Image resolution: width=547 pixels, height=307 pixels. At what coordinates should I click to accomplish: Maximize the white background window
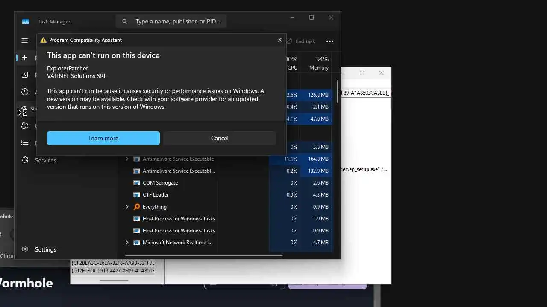point(362,73)
